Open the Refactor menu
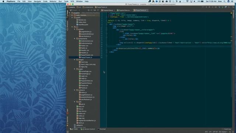The image size is (236, 133). (x=53, y=1)
